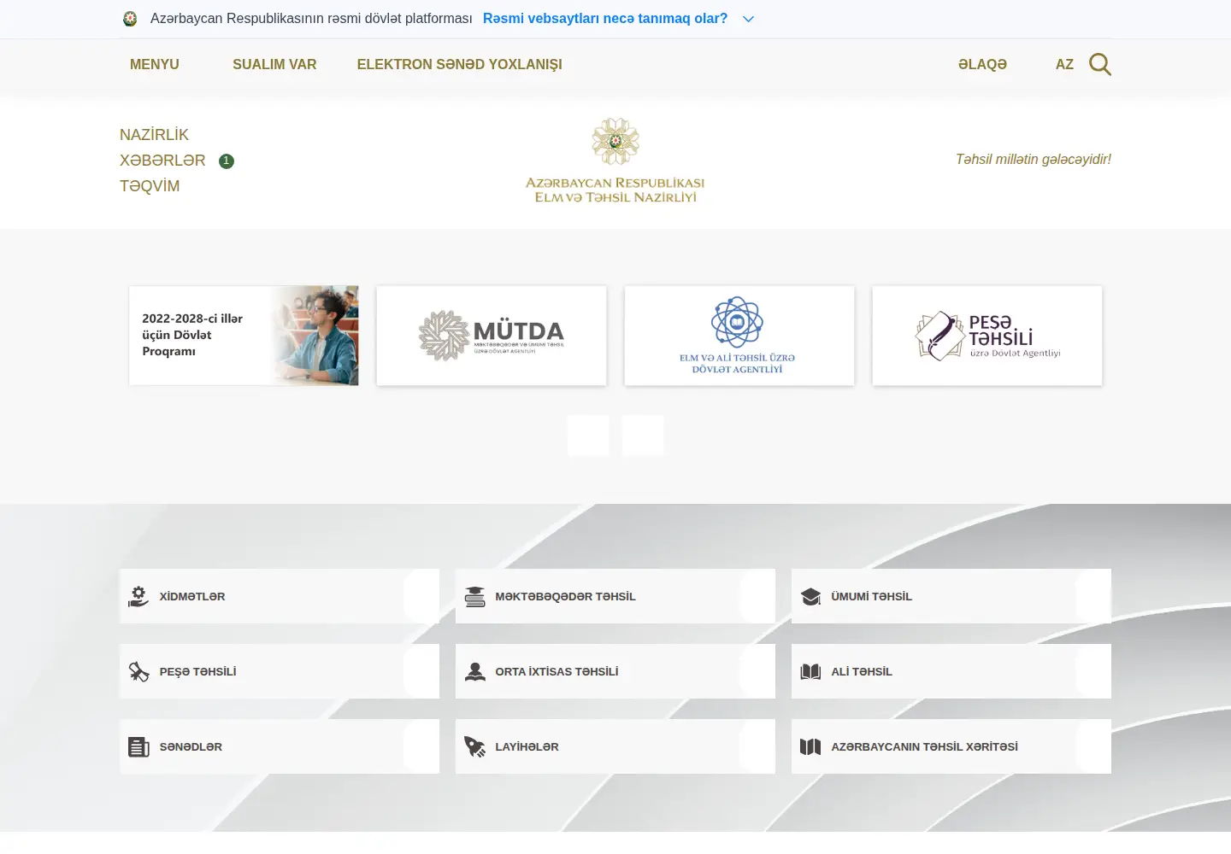Open the MÜTDA agency card

[492, 336]
